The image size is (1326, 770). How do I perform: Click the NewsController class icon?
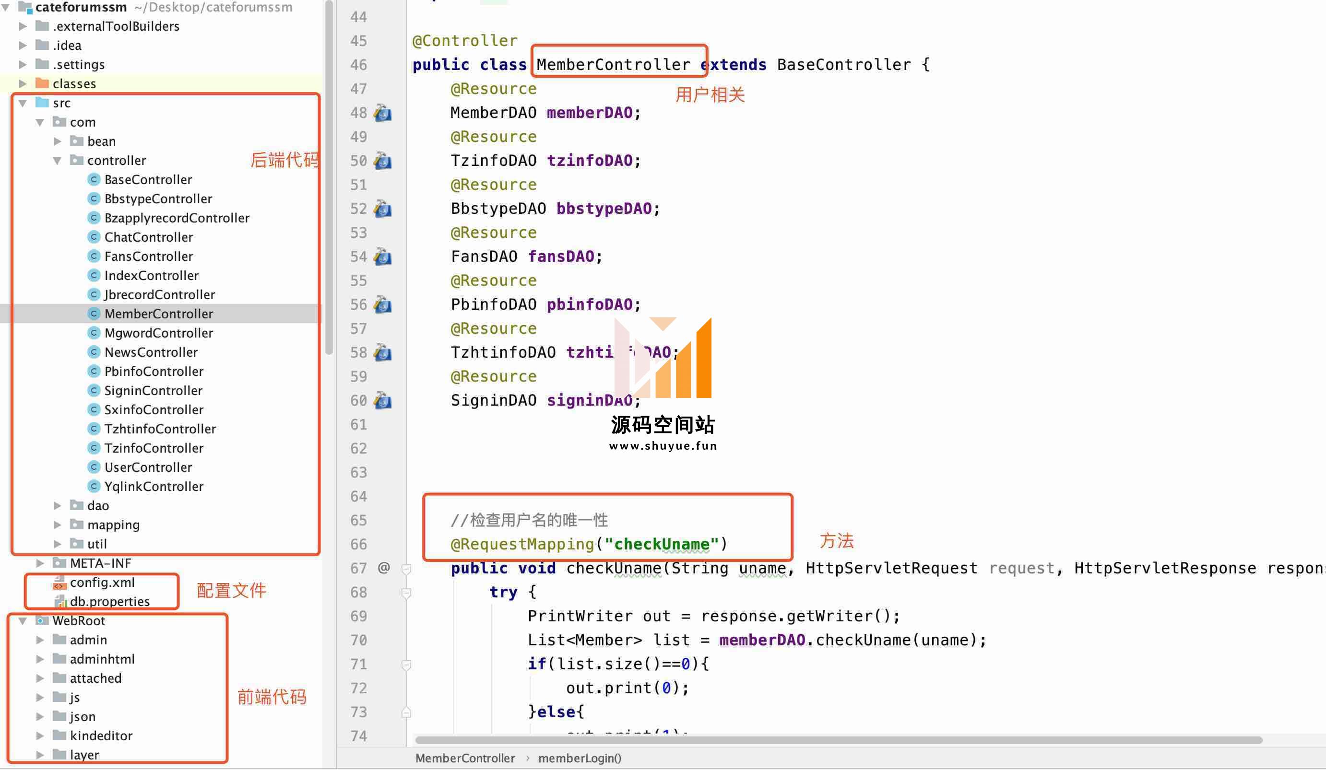click(x=94, y=352)
